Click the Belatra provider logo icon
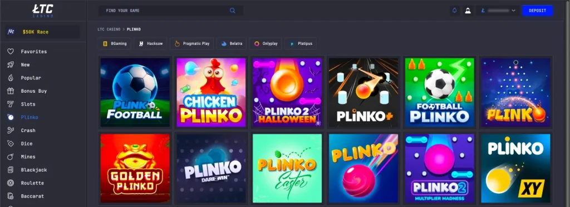The height and width of the screenshot is (207, 570). coord(224,43)
